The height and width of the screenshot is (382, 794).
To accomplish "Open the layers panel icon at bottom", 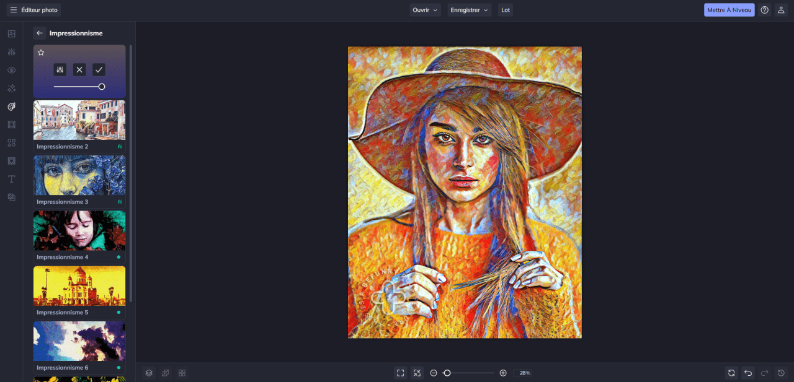I will 149,373.
